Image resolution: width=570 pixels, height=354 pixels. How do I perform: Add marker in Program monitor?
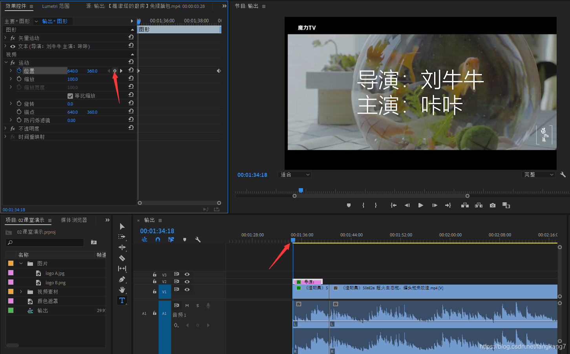tap(349, 205)
